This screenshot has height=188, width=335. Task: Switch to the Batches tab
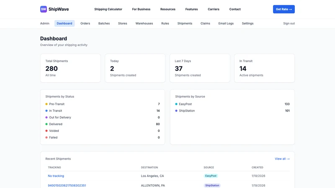104,23
